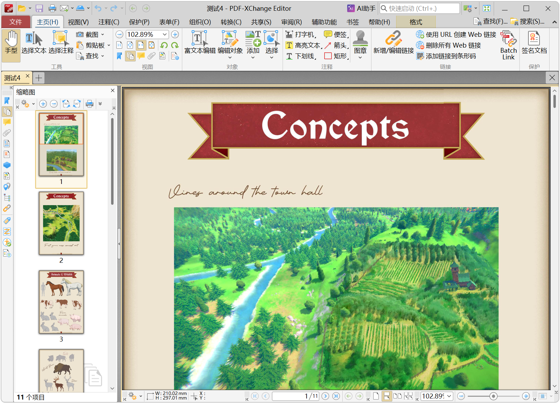Print pages from thumbnail panel toolbar
560x403 pixels.
[90, 103]
